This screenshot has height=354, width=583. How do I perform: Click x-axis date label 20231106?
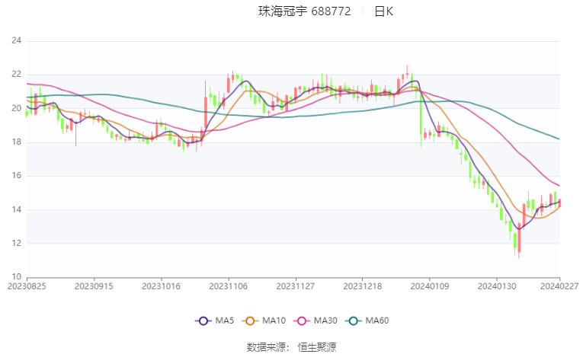coord(229,286)
